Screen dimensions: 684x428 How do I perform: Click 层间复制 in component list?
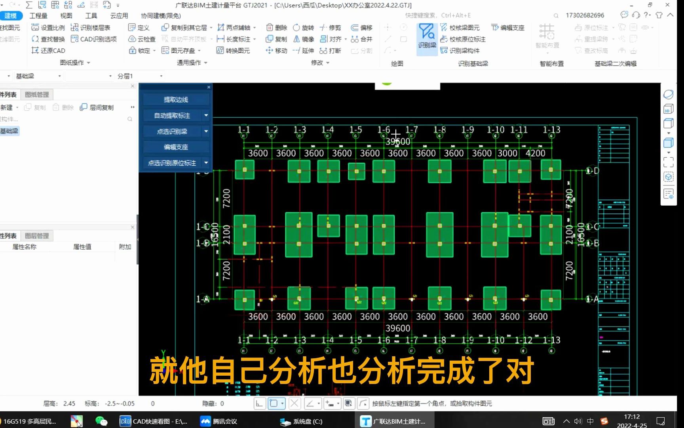[x=97, y=107]
